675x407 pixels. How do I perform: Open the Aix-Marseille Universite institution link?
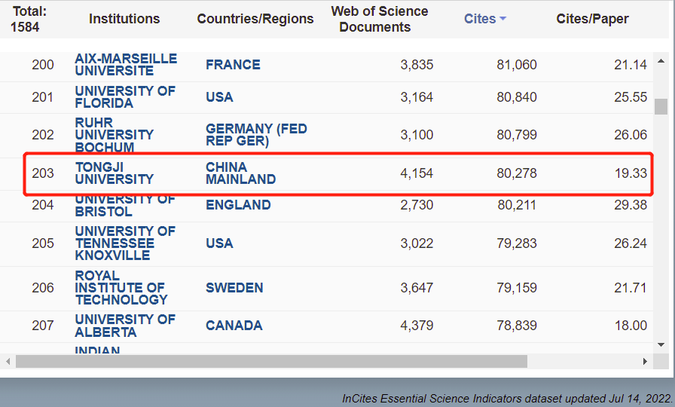point(126,65)
